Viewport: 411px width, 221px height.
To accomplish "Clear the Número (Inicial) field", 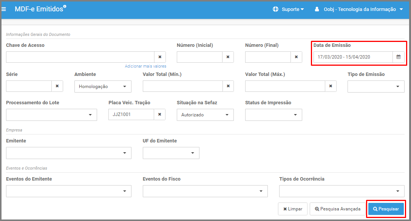I will [x=228, y=57].
